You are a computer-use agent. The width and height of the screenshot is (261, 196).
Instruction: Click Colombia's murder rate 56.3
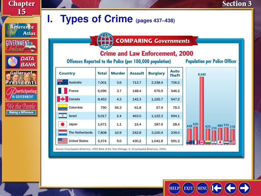tap(118, 107)
